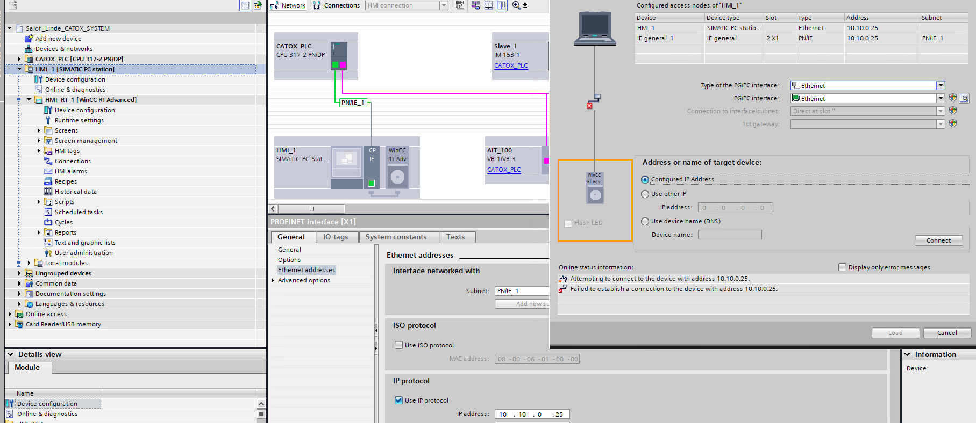Click the shield icon beside PG/PC interface

point(953,98)
